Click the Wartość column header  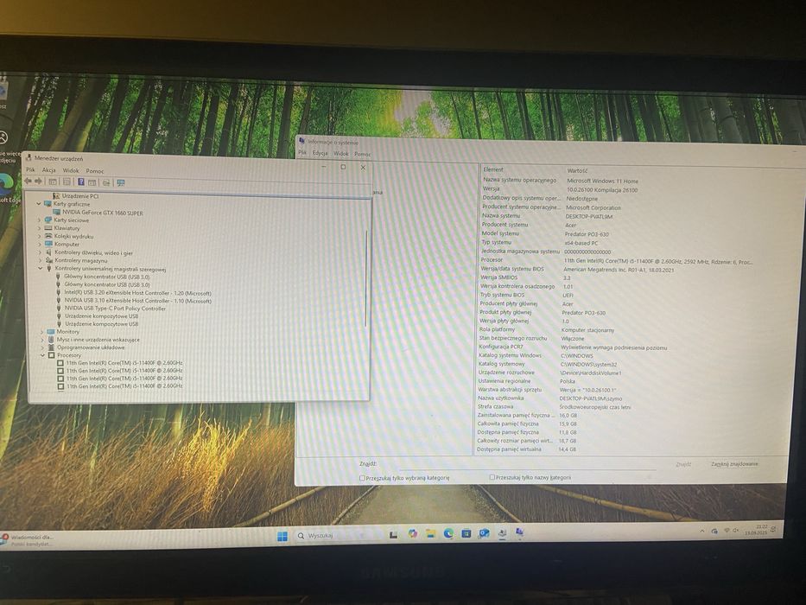pyautogui.click(x=577, y=171)
